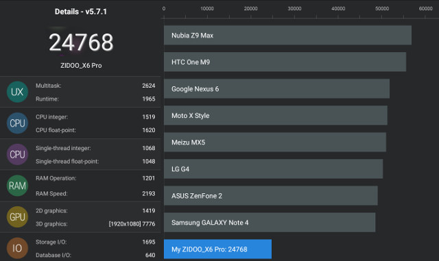The image size is (439, 261).
Task: Click the Storage I/O score row
Action: (x=95, y=242)
